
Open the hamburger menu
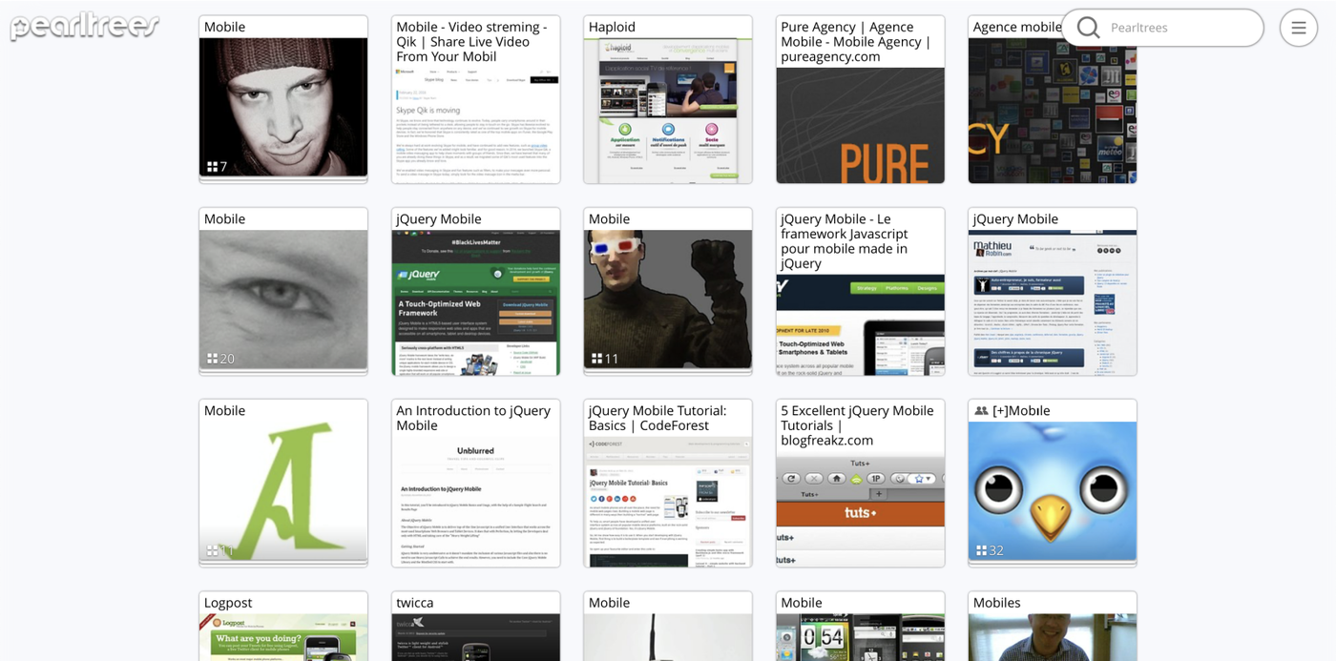[1298, 28]
